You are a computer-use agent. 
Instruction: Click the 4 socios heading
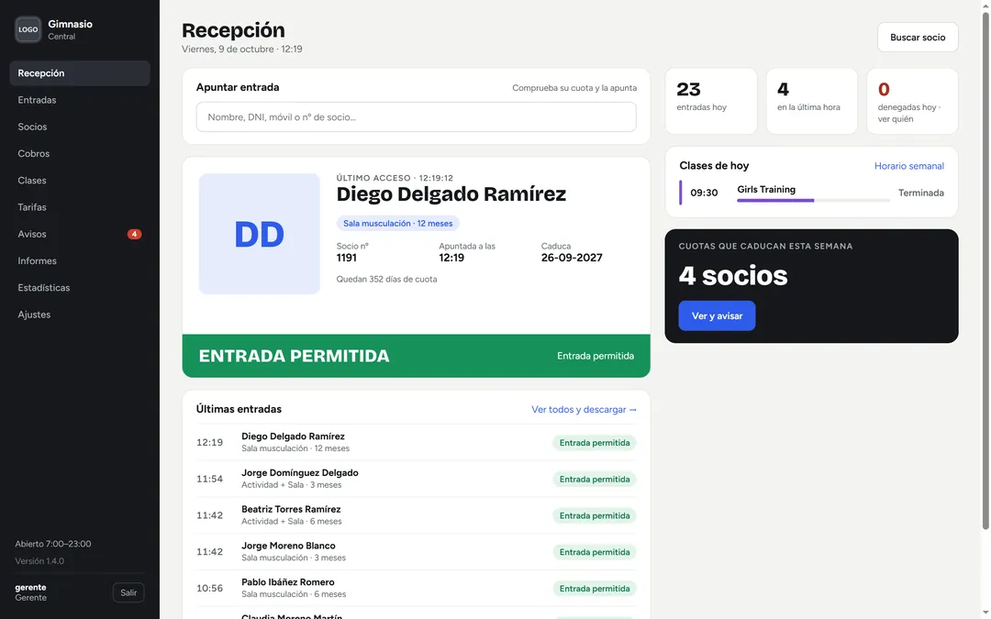coord(733,275)
